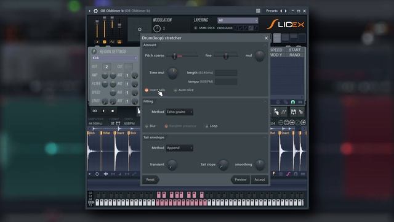Switch to the MOD Y articulator tab
The height and width of the screenshot is (222, 394).
pyautogui.click(x=276, y=55)
